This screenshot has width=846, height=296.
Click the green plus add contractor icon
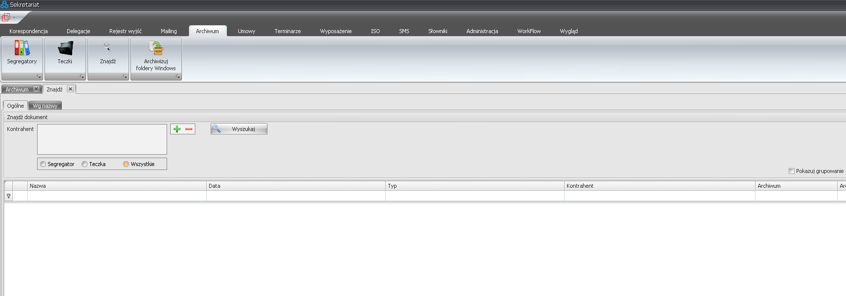point(177,129)
